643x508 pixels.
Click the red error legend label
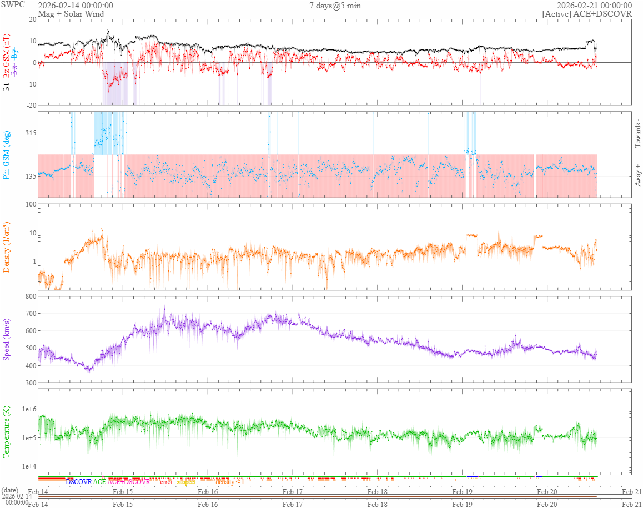click(166, 482)
